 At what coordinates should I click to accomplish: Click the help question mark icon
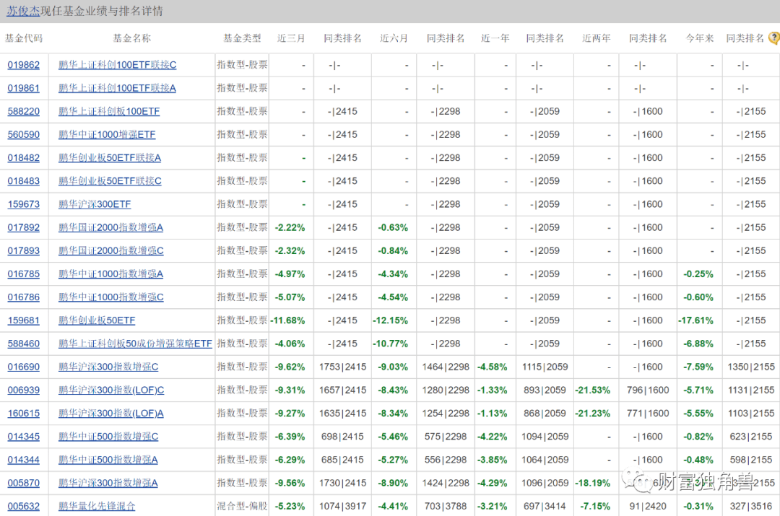(x=773, y=38)
